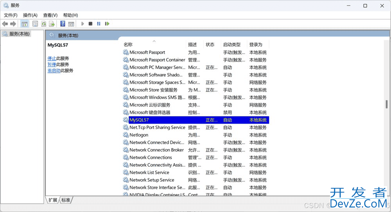Sort by the 描述 column header
This screenshot has height=212, width=391.
click(x=192, y=45)
